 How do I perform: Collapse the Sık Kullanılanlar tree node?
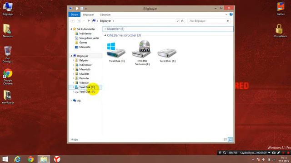pos(71,29)
